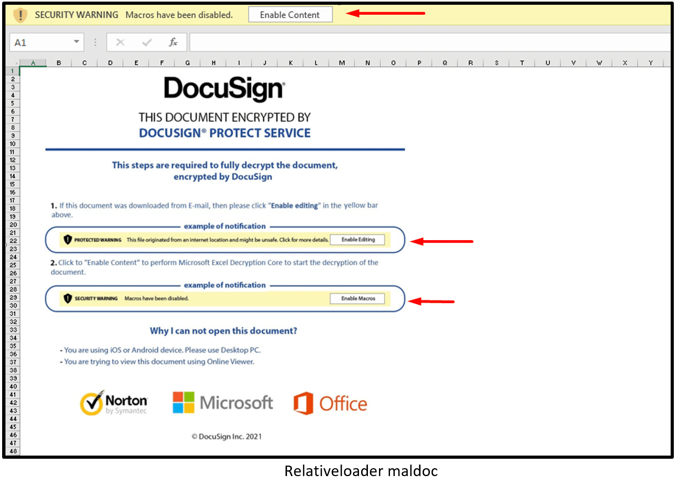Open the Name Box dropdown arrow
The height and width of the screenshot is (484, 677).
pos(77,42)
